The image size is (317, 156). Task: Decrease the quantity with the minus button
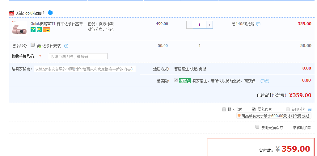click(190, 25)
